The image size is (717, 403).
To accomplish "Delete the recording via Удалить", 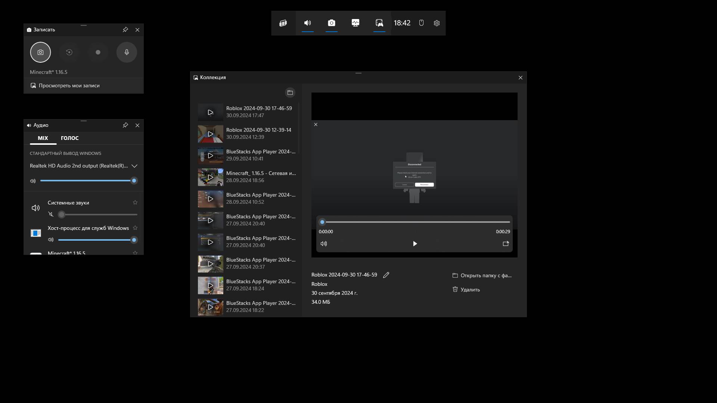I will point(466,290).
